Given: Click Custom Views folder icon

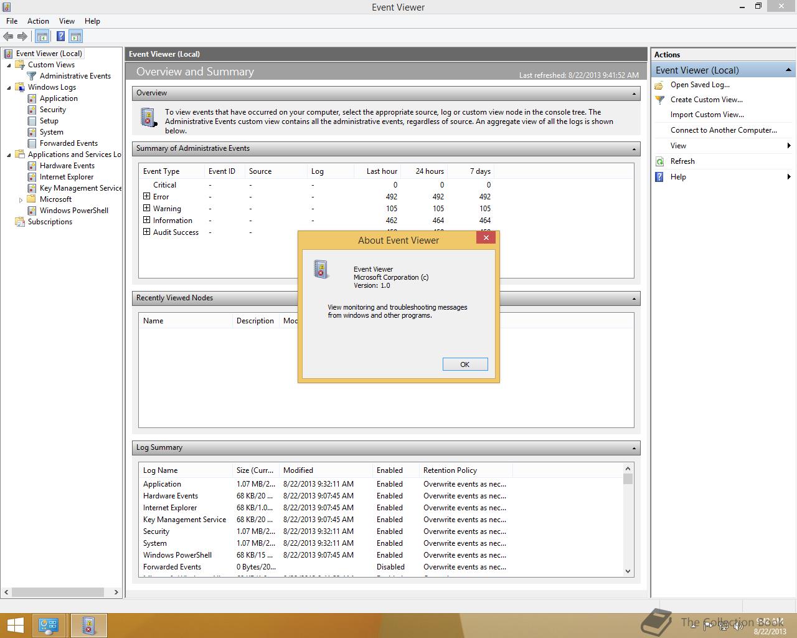Looking at the screenshot, I should [20, 65].
